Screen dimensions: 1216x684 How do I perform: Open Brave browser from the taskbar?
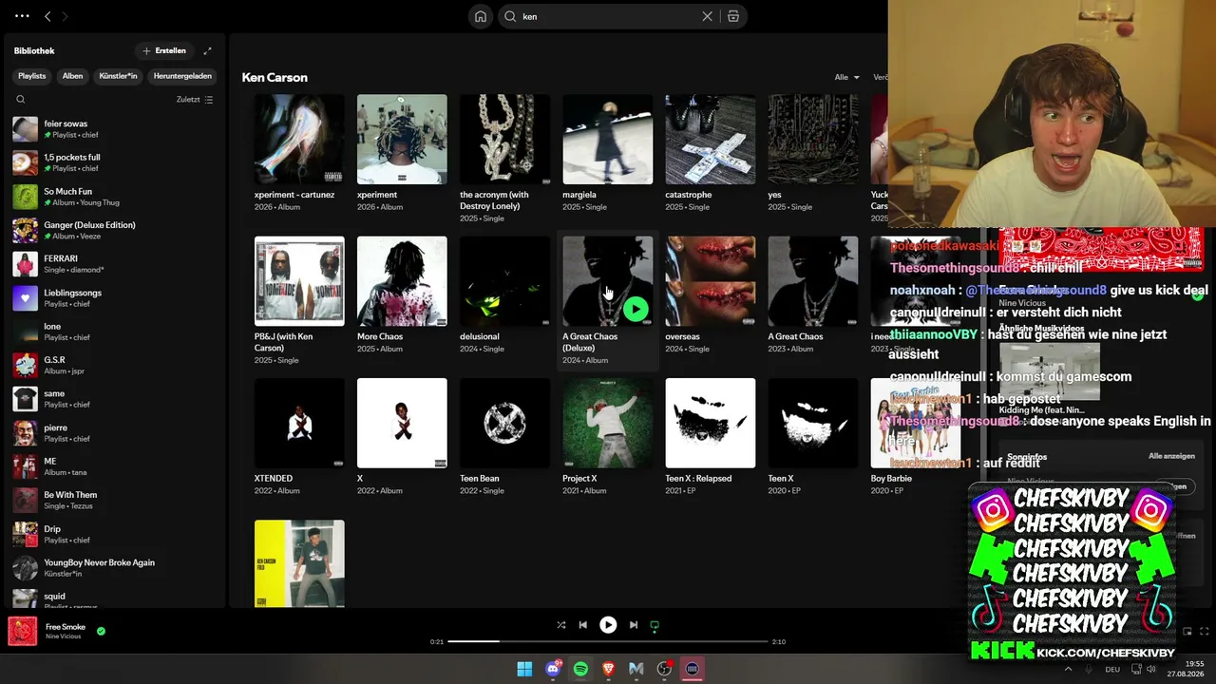tap(609, 669)
